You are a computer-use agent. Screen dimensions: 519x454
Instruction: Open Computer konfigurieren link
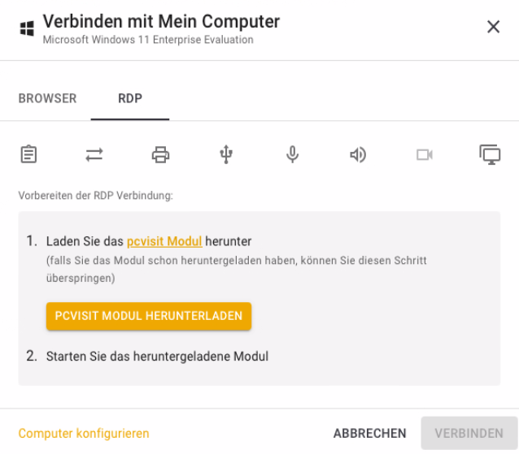click(x=84, y=434)
